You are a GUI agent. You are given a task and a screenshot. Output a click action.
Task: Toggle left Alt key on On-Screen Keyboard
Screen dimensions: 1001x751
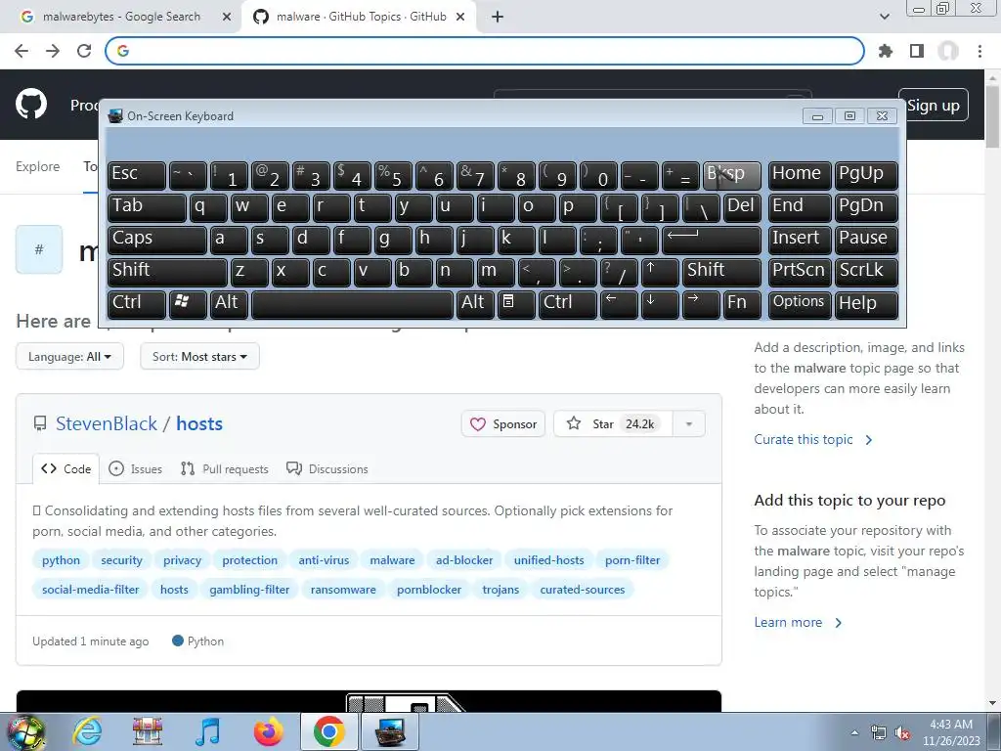(228, 303)
